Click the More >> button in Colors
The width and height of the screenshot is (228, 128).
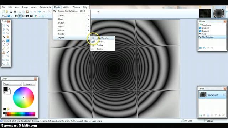point(29,84)
